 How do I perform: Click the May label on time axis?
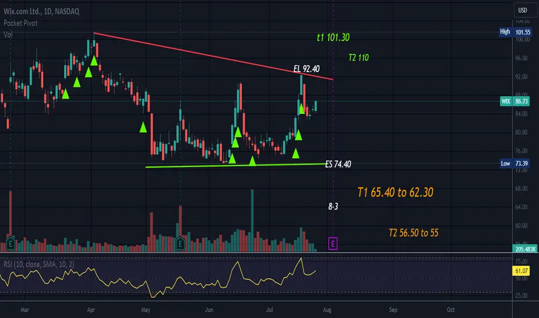pos(146,310)
